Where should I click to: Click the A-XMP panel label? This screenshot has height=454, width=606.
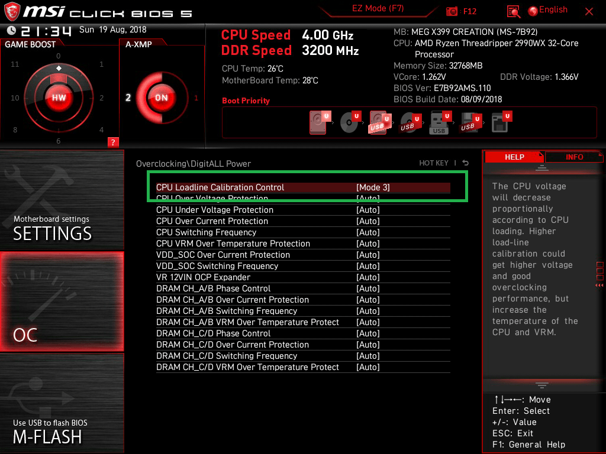tap(138, 44)
